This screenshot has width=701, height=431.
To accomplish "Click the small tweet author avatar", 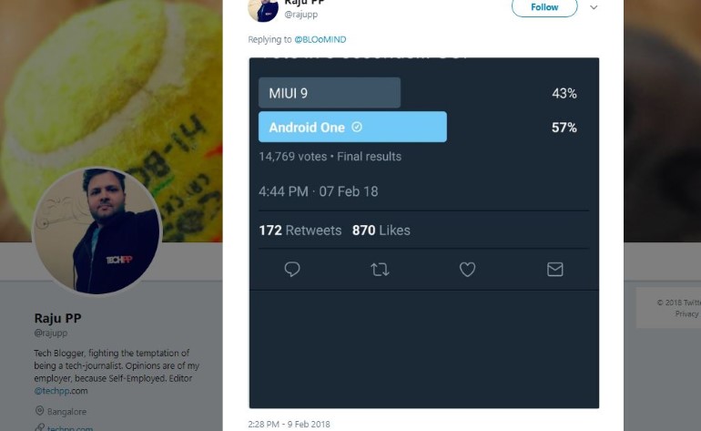I will pos(263,9).
